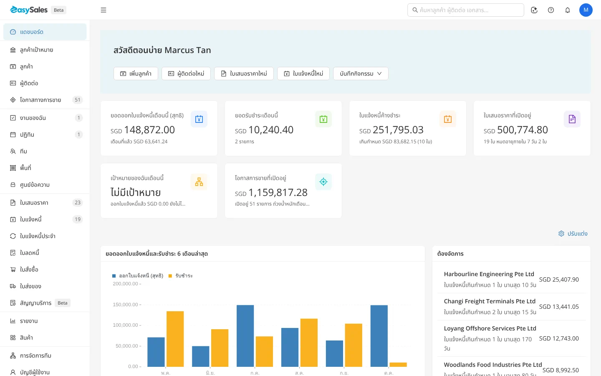This screenshot has width=601, height=376.
Task: Open แดชบอร์ด in the sidebar
Action: (x=45, y=32)
